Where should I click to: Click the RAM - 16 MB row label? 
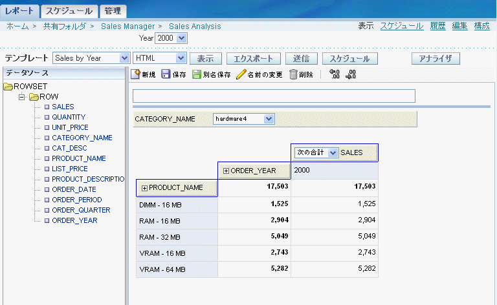tap(160, 221)
